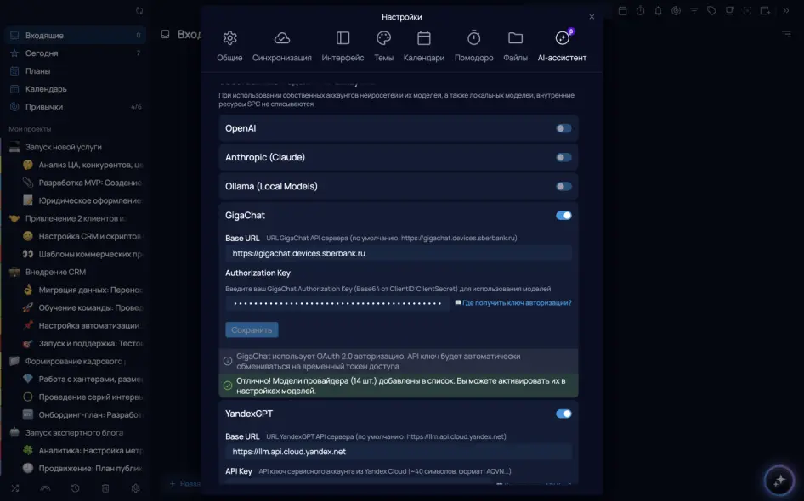Screen dimensions: 804x501
Task: Click the GigaChat Authorization Key field
Action: click(337, 303)
